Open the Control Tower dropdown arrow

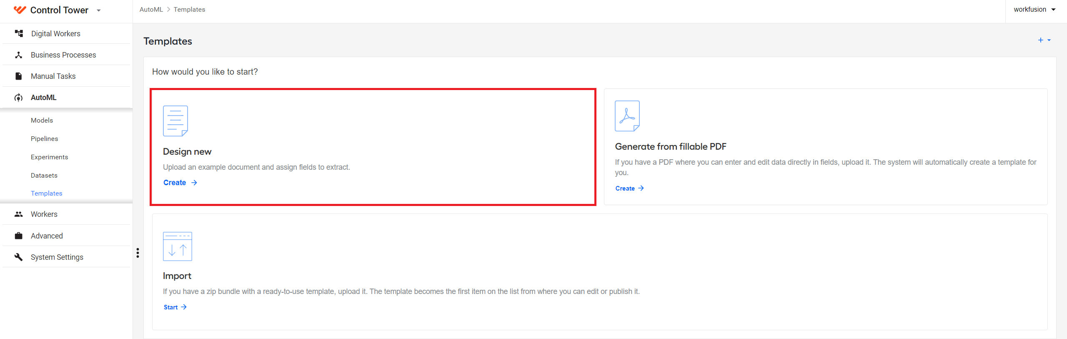click(99, 10)
